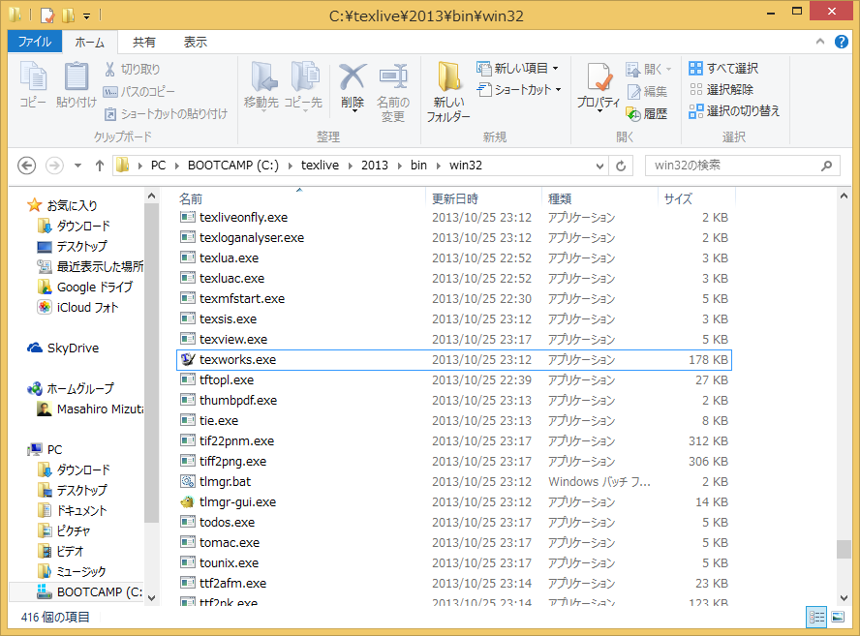Open the File tab
Viewport: 860px width, 636px height.
[34, 42]
